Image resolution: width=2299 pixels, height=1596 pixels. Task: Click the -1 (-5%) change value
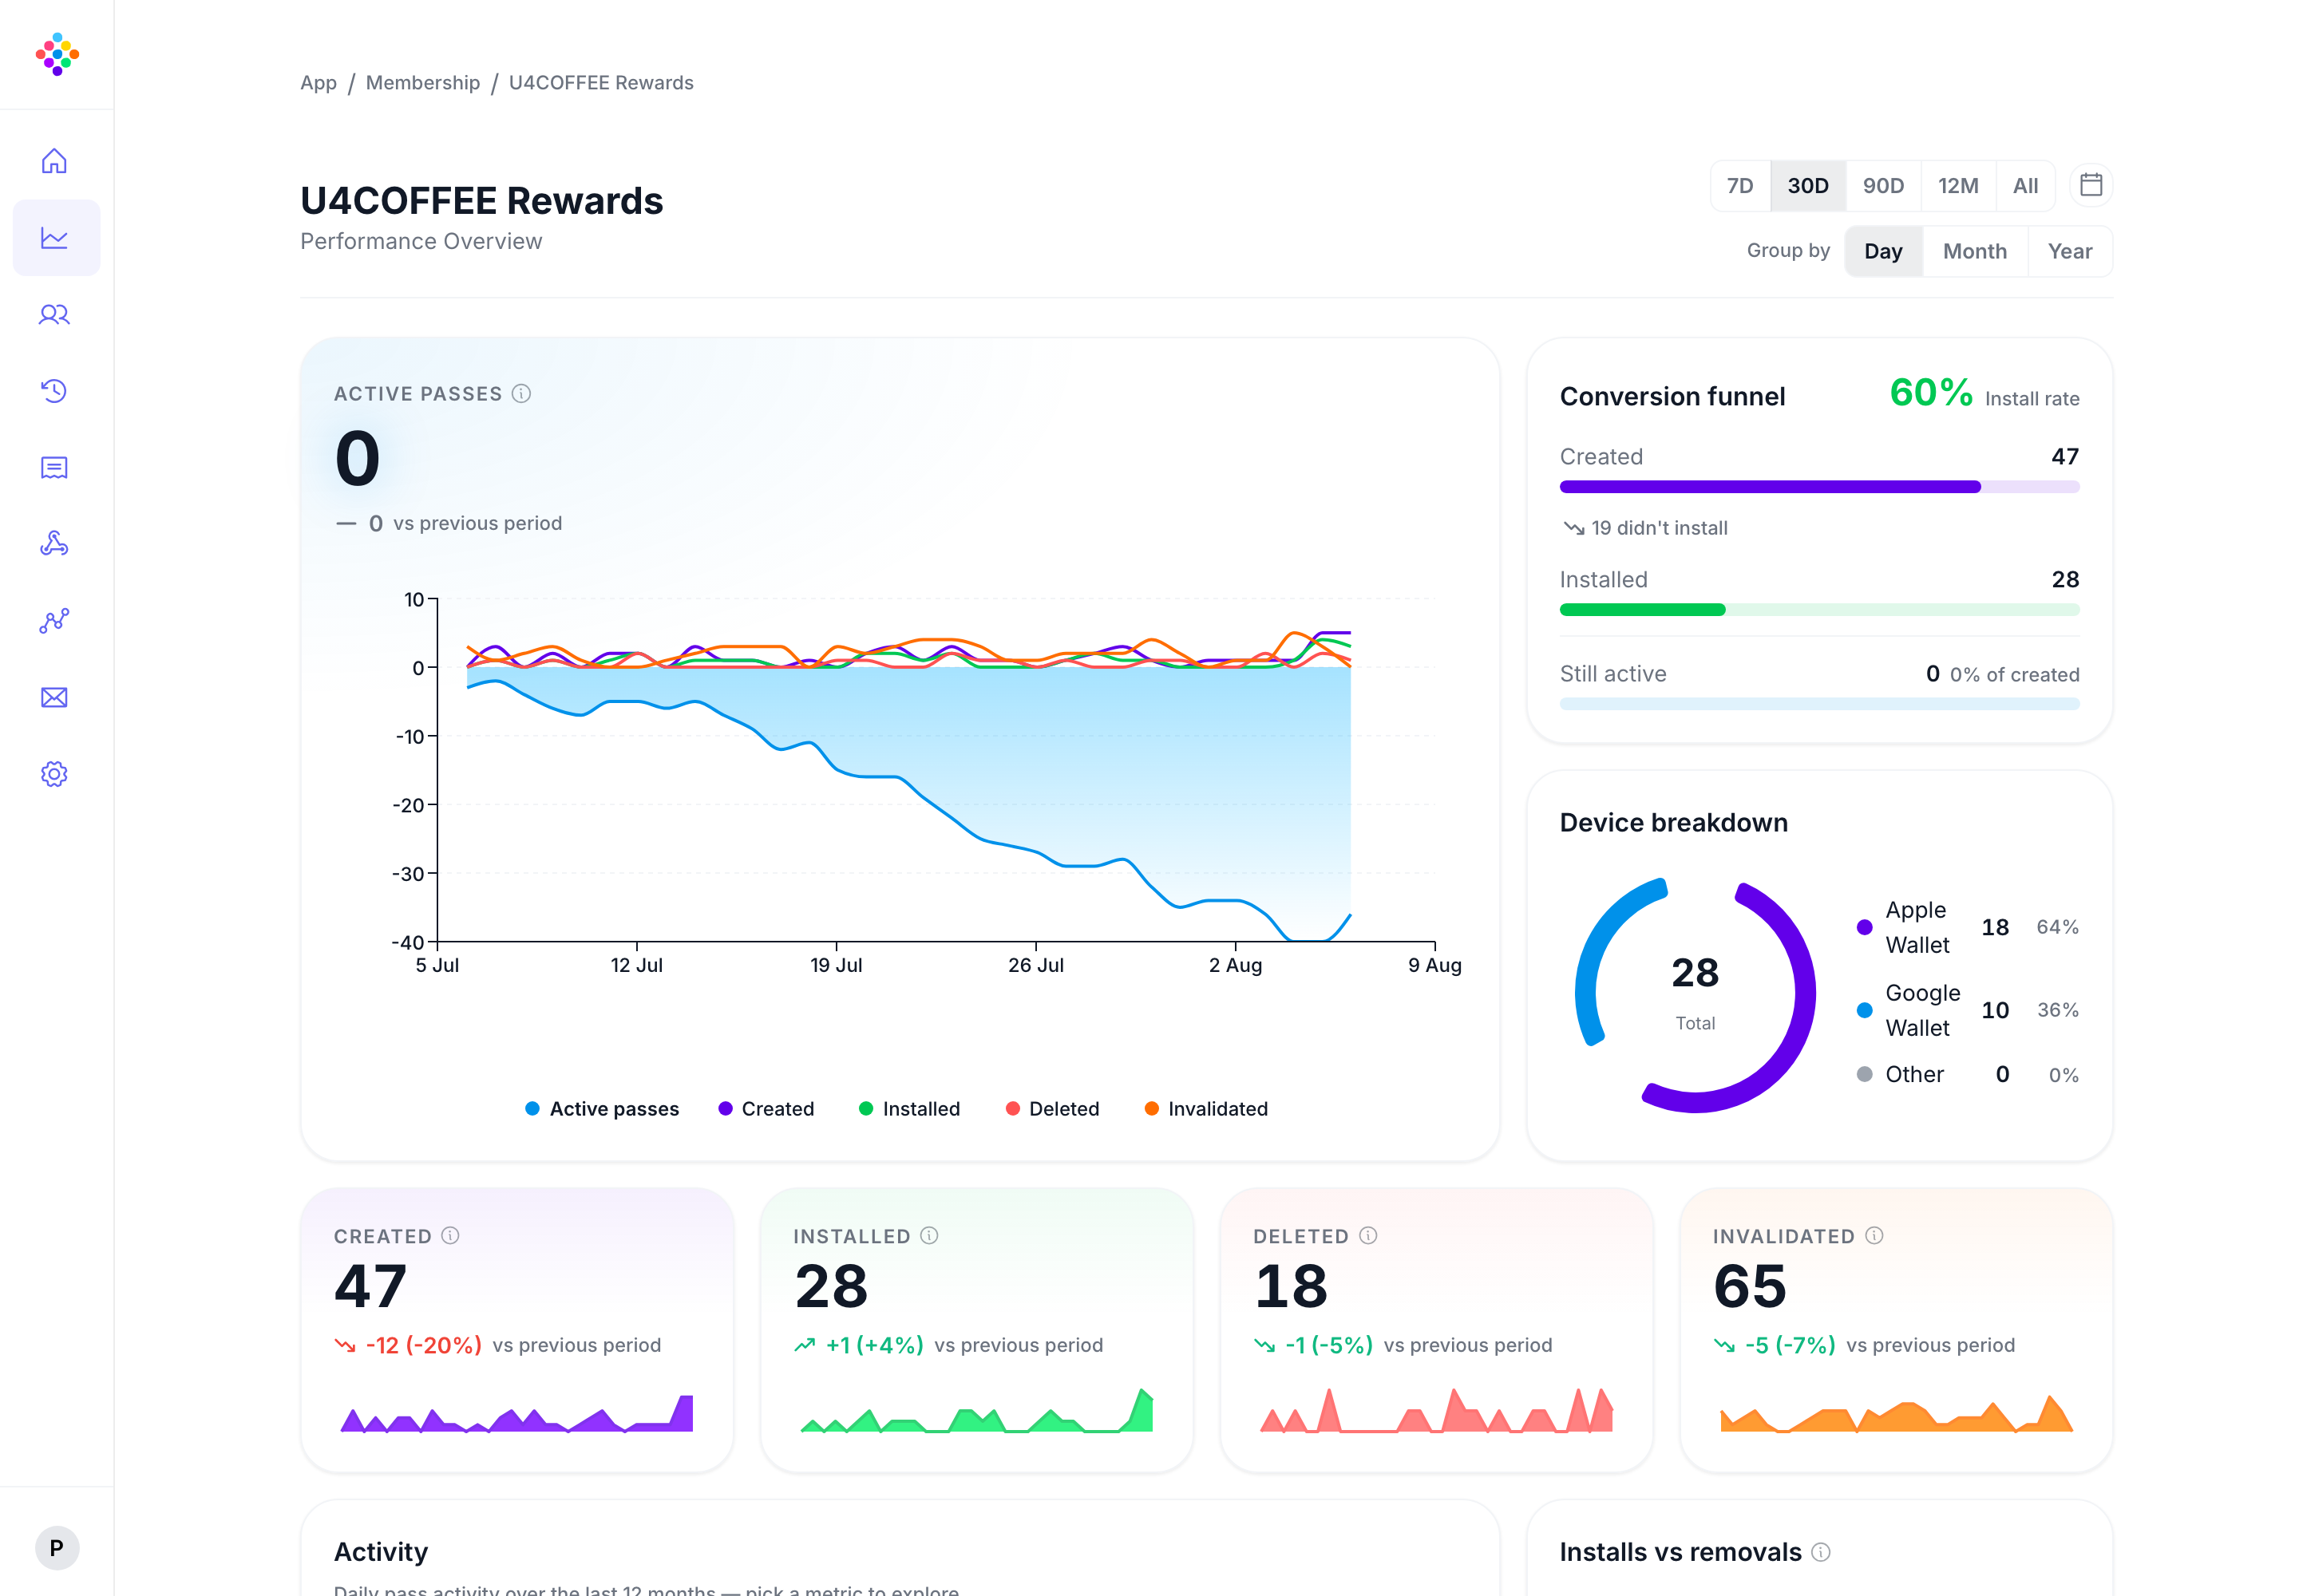[1328, 1345]
